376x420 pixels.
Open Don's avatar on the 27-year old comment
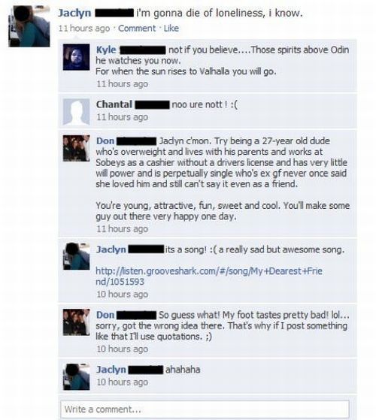(x=77, y=149)
